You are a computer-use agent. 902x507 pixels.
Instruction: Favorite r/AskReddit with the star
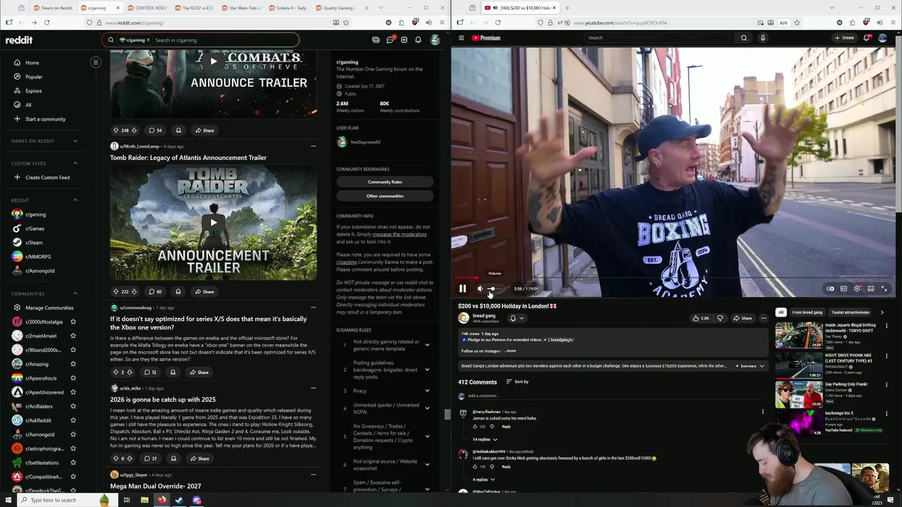click(73, 420)
